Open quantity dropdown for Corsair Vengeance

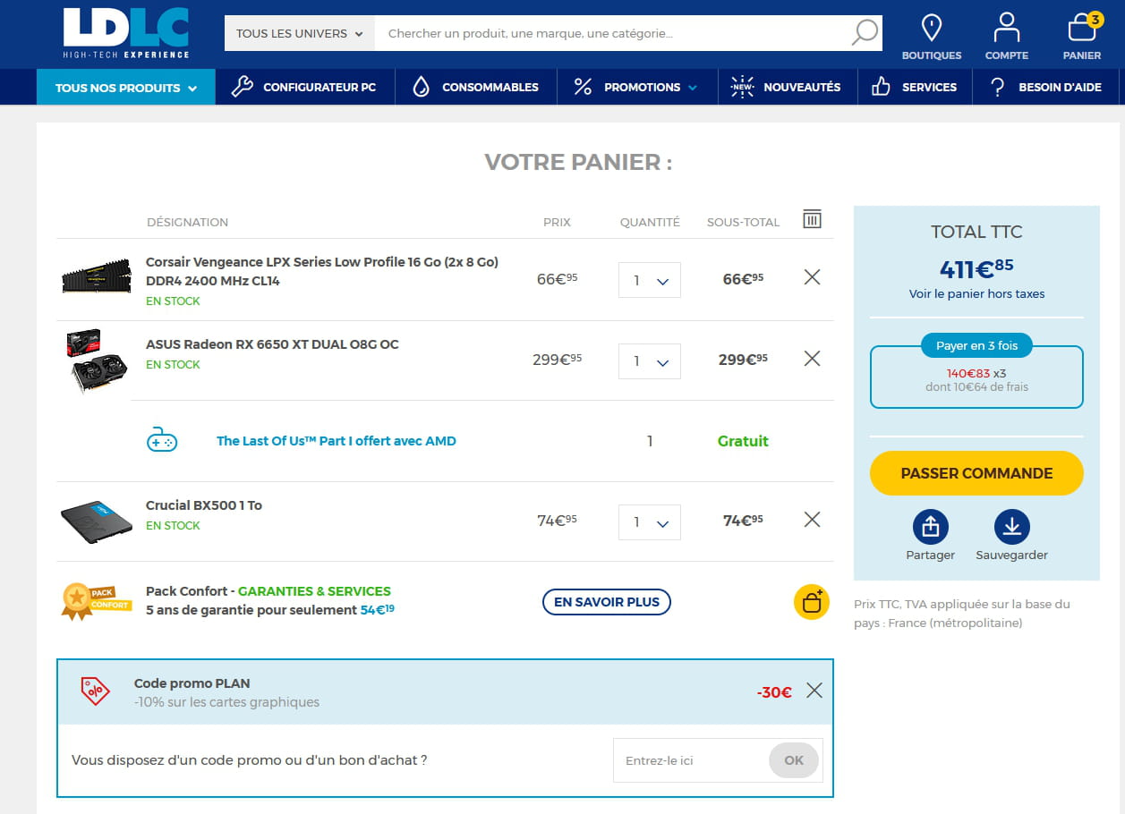[x=650, y=280]
